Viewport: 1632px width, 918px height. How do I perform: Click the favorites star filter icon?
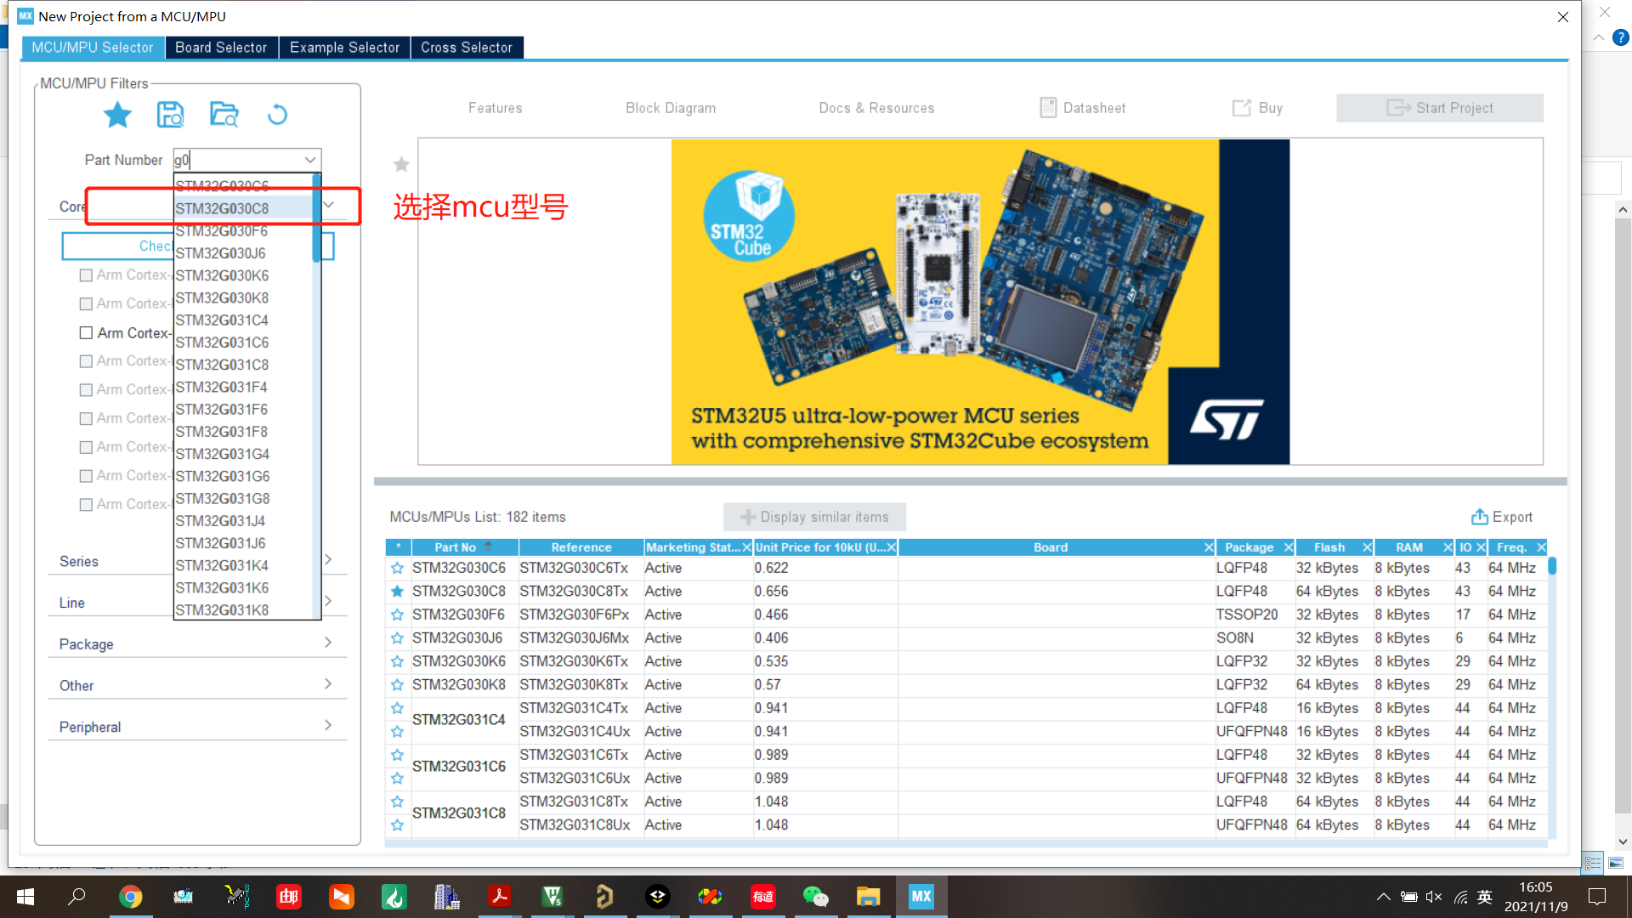pos(117,114)
